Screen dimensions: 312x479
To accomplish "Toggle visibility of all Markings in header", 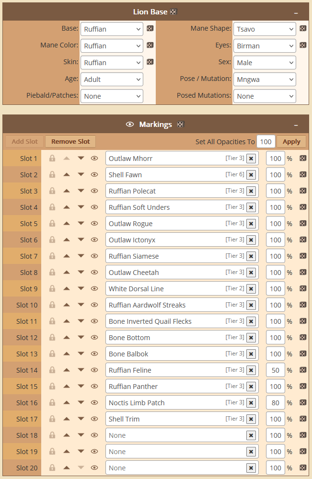I will tap(130, 125).
